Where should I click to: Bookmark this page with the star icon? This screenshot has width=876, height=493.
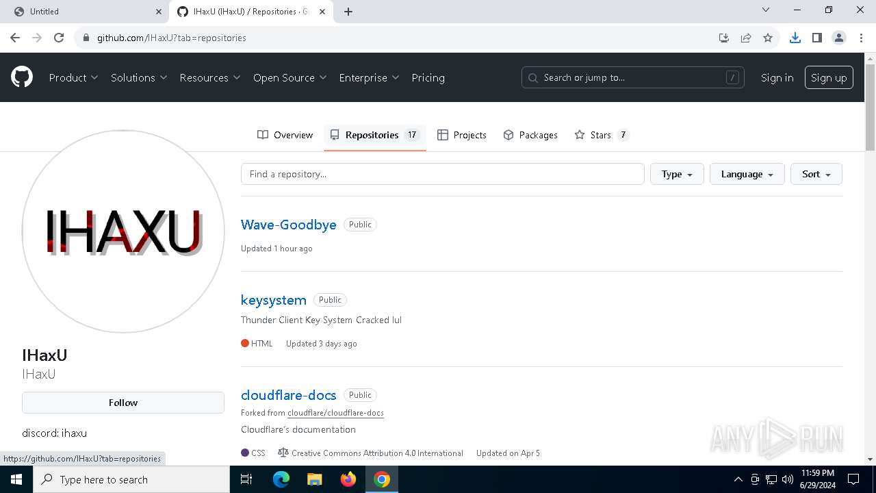[768, 38]
